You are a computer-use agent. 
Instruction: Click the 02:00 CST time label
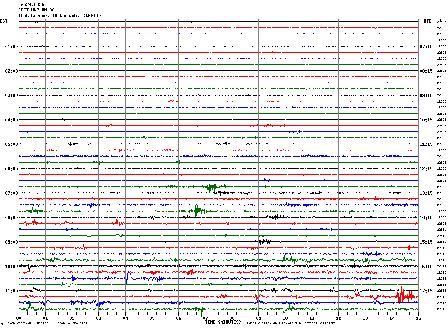tap(11, 71)
